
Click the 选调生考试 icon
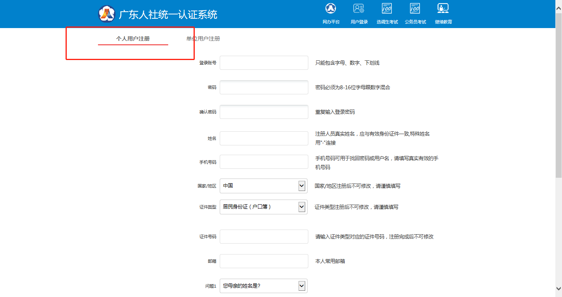[x=387, y=9]
